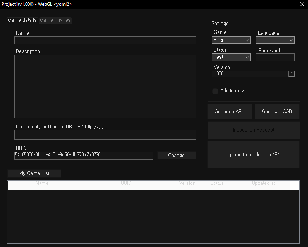Screen dimensions: 308x247
Task: Decrease version with the down arrow
Action: [292, 75]
